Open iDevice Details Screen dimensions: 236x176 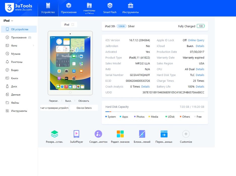point(84,108)
